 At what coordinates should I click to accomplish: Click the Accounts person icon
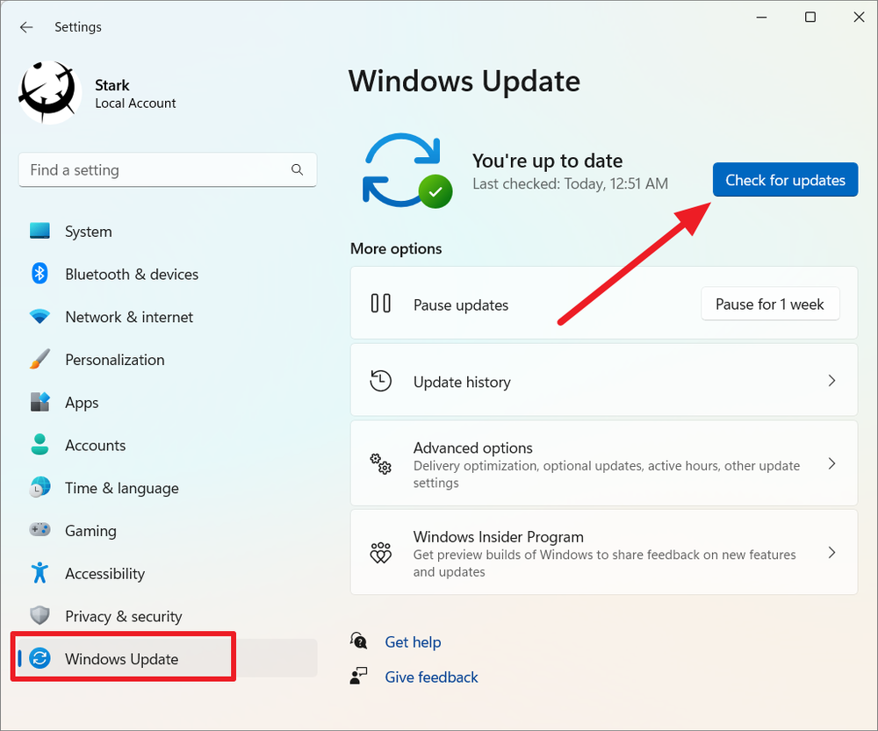(40, 444)
